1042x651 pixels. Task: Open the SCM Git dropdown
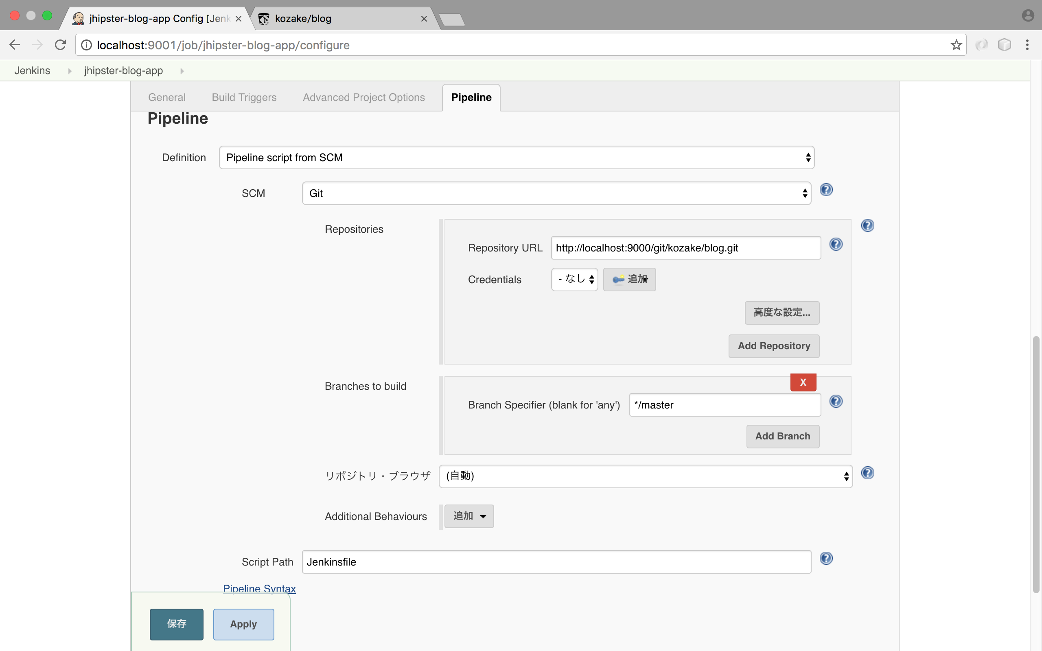[556, 193]
